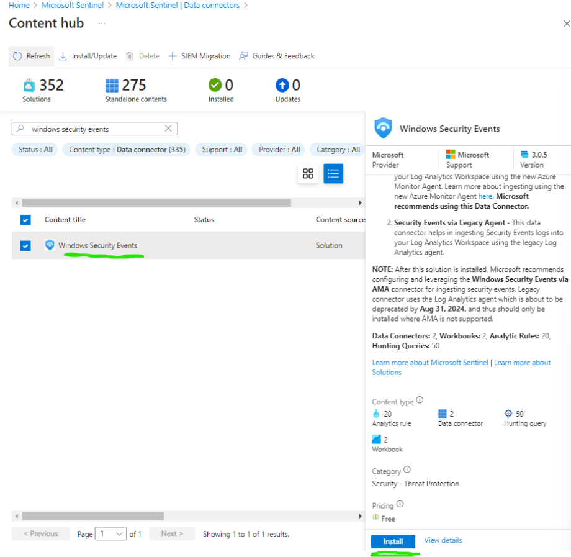Click Security - Threat Protection category text
This screenshot has width=571, height=557.
(415, 484)
